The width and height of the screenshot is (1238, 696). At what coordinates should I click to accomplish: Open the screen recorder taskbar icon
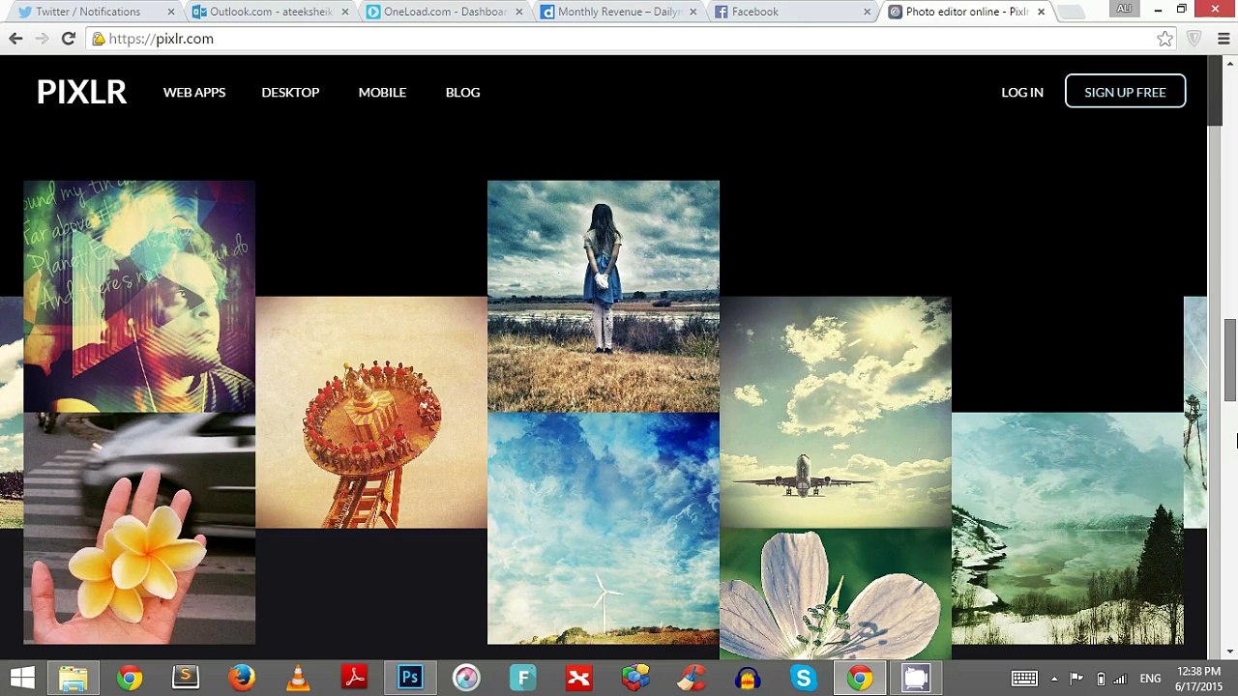pos(916,678)
